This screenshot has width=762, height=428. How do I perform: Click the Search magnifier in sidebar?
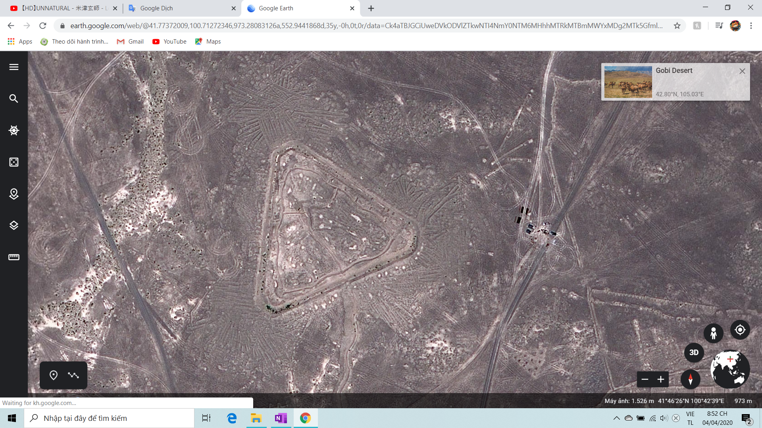(14, 99)
